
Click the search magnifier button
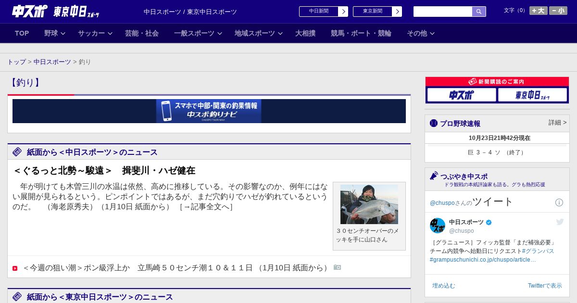[x=479, y=12]
